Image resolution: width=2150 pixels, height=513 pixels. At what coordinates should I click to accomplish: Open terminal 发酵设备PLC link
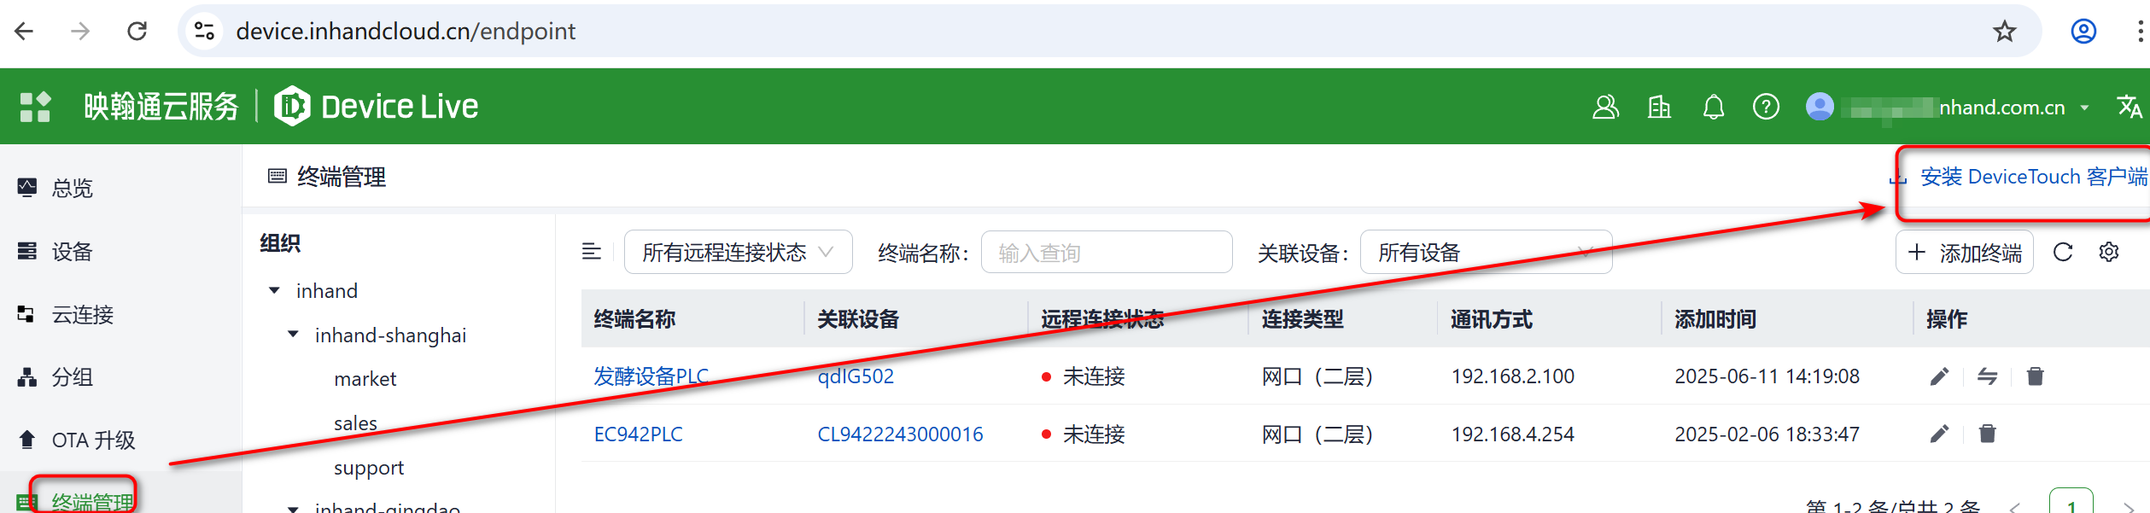tap(651, 376)
